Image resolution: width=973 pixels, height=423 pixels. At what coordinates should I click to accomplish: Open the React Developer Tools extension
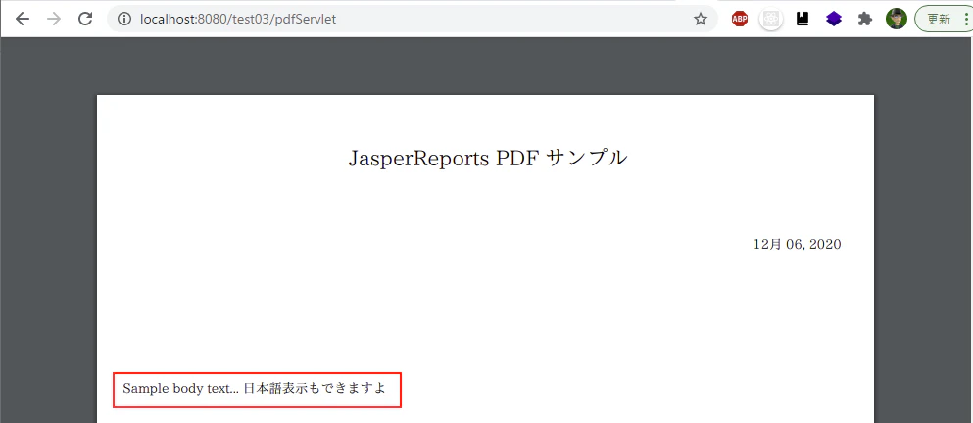click(x=771, y=20)
